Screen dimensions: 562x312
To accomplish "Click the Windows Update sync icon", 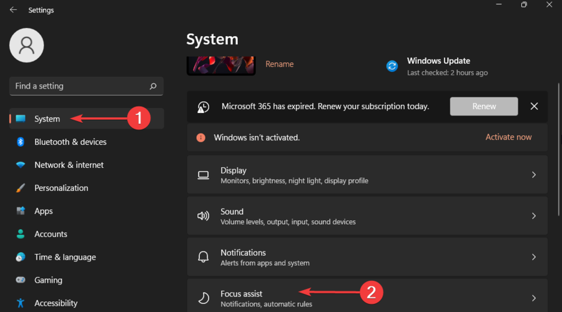I will click(392, 66).
